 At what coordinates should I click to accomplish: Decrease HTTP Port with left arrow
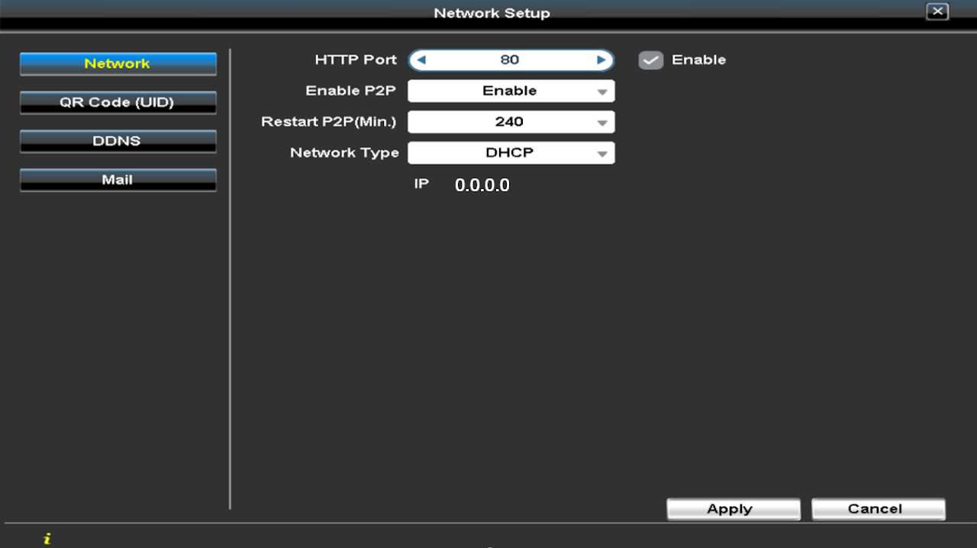(x=421, y=60)
